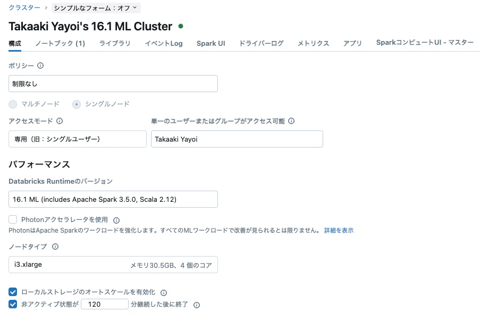Open the ポリシー dropdown showing 制限なし

coord(113,84)
